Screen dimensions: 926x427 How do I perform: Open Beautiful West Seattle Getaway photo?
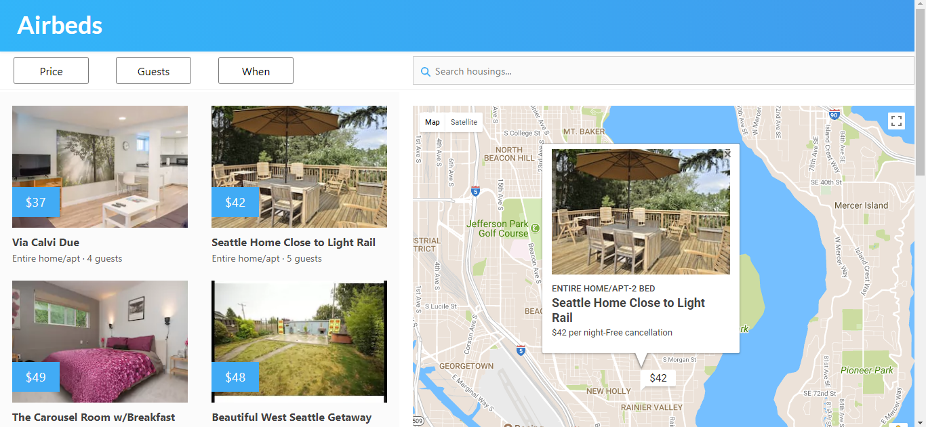(x=299, y=342)
